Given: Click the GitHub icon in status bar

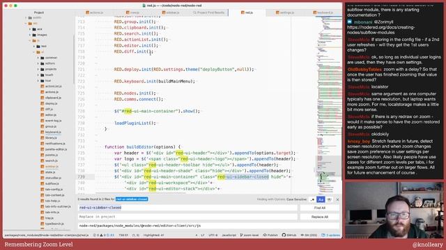Looking at the screenshot, I should click(x=284, y=235).
